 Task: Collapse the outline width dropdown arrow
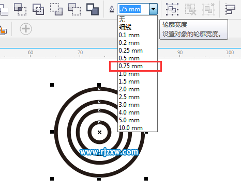[153, 9]
